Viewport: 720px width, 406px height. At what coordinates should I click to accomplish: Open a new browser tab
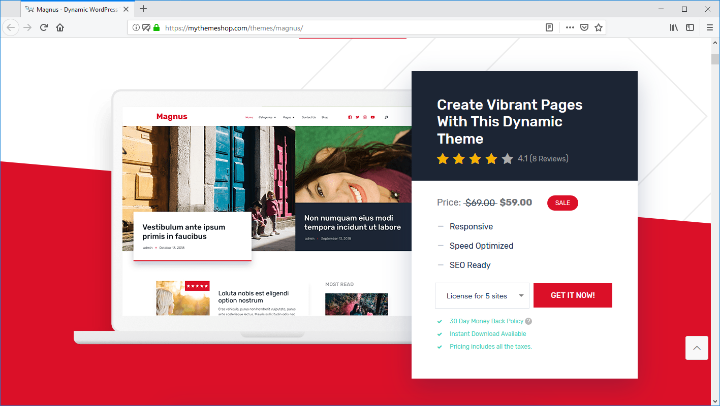point(143,9)
